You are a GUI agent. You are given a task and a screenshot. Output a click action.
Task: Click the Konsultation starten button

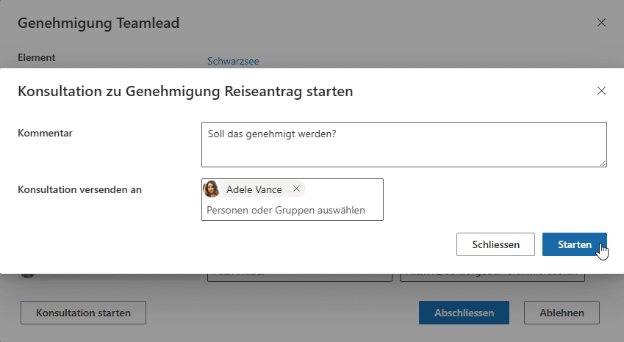[84, 313]
